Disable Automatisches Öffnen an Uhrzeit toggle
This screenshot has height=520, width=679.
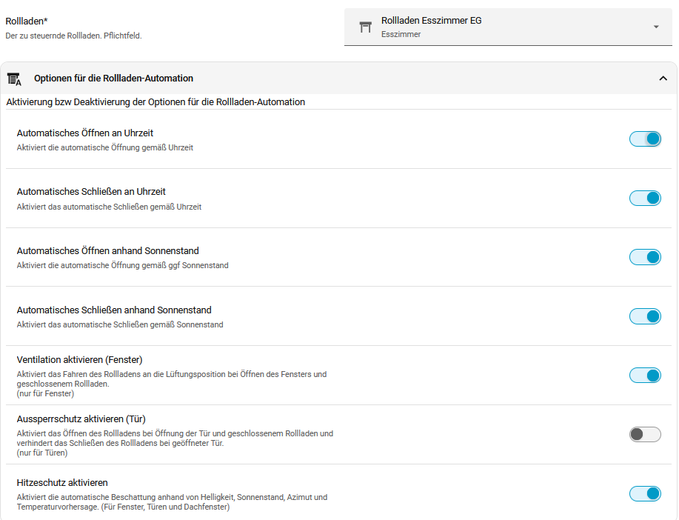(x=645, y=139)
